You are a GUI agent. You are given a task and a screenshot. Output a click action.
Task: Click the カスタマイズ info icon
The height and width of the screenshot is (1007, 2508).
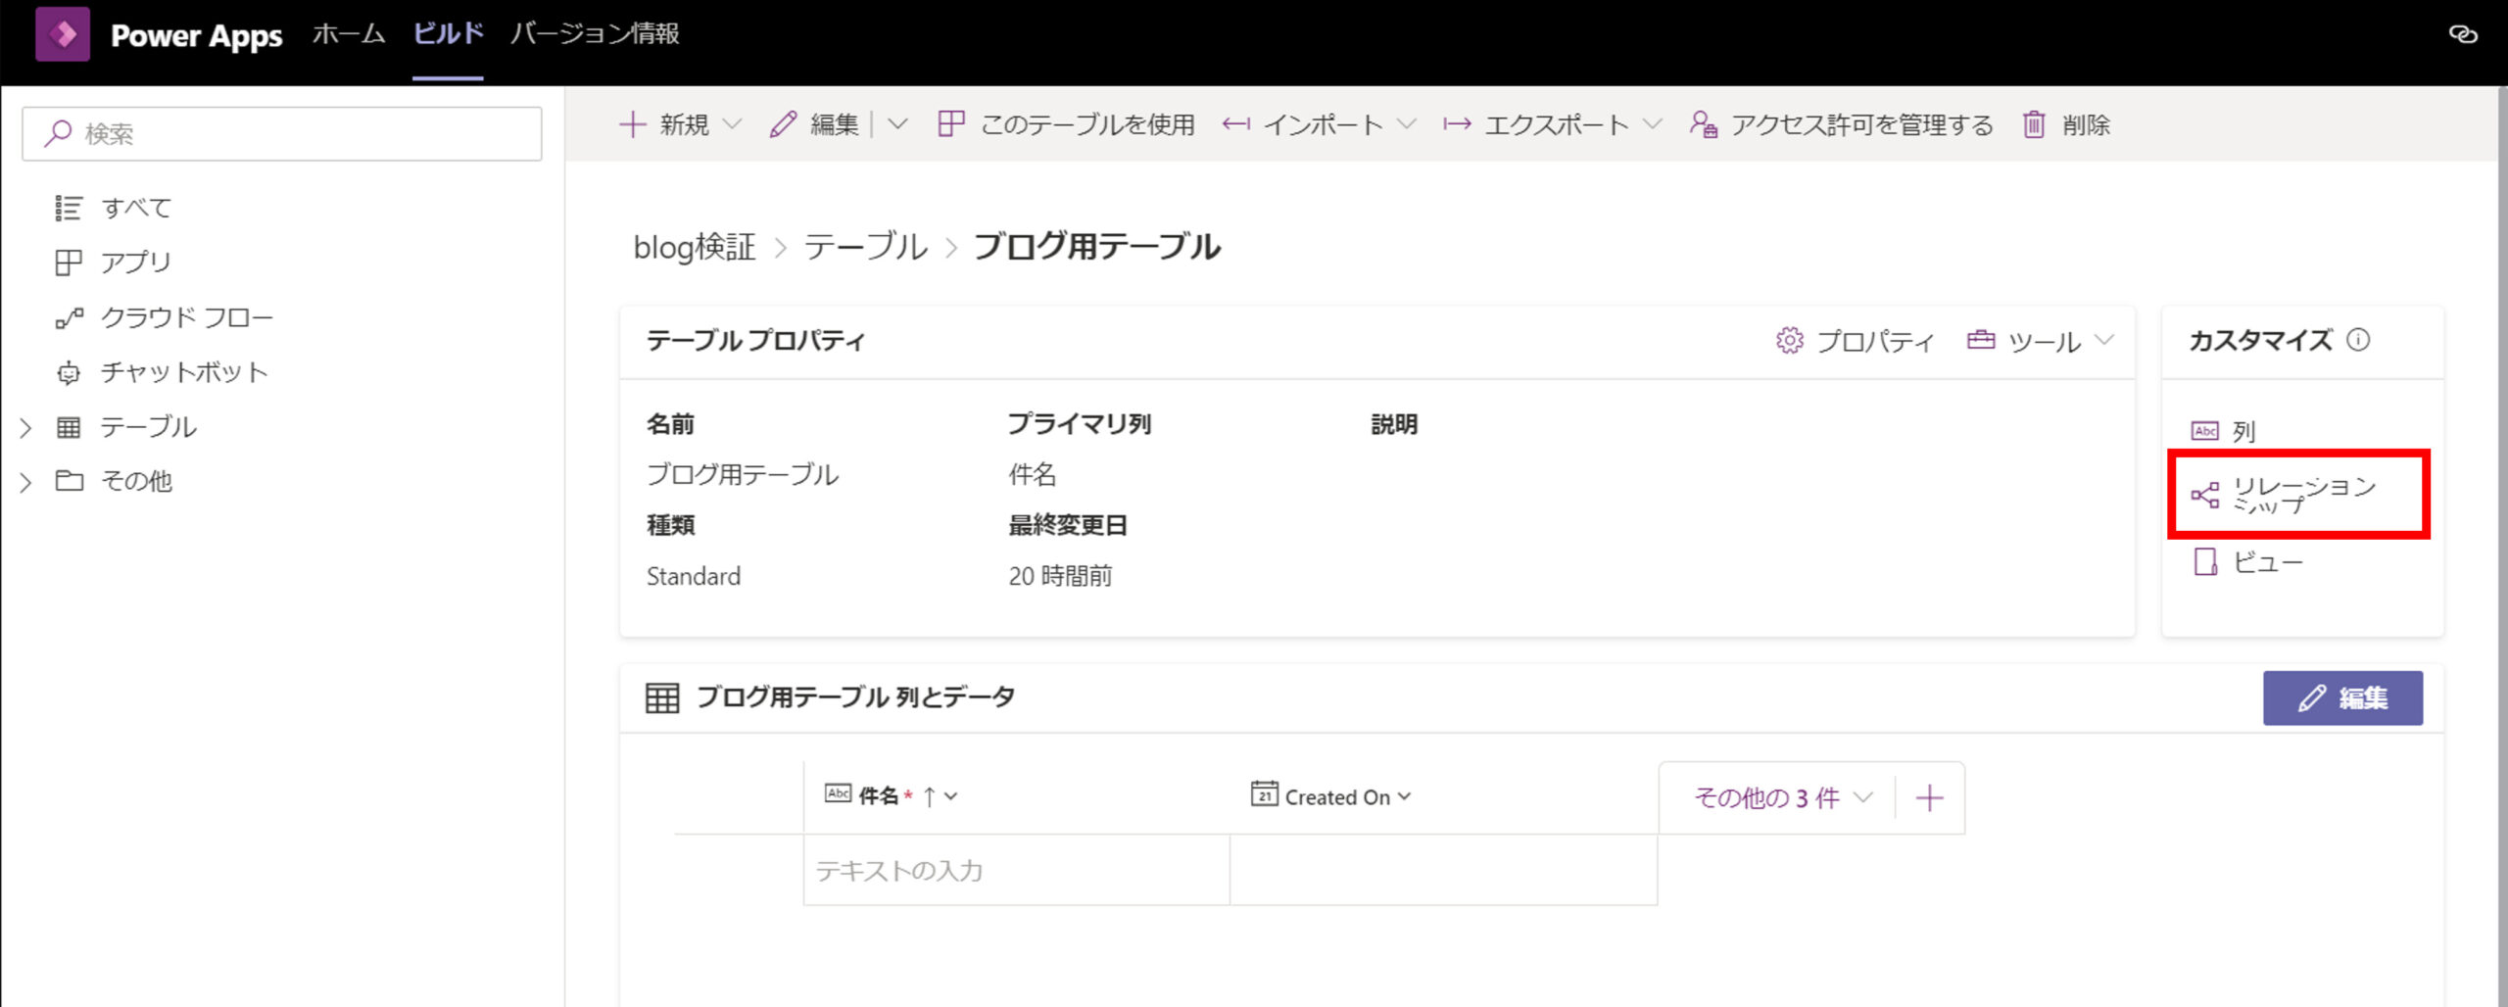tap(2358, 340)
